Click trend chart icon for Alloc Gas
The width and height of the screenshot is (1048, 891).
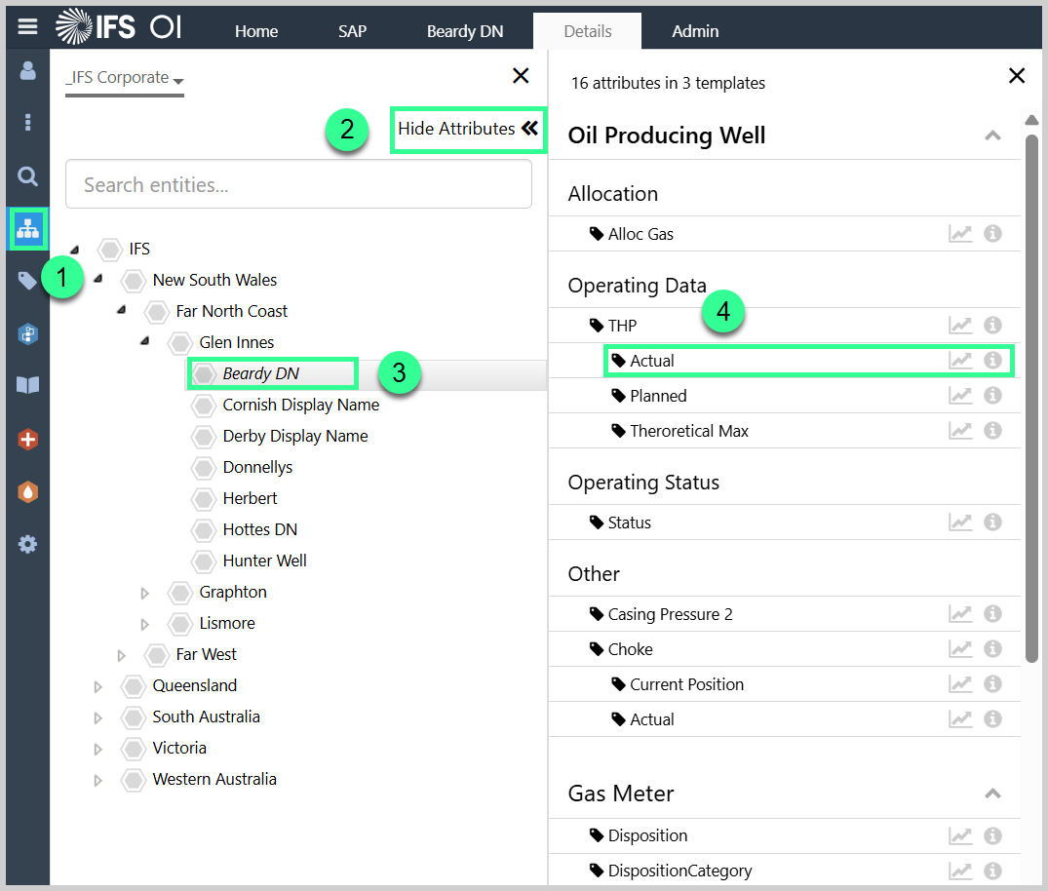coord(960,234)
